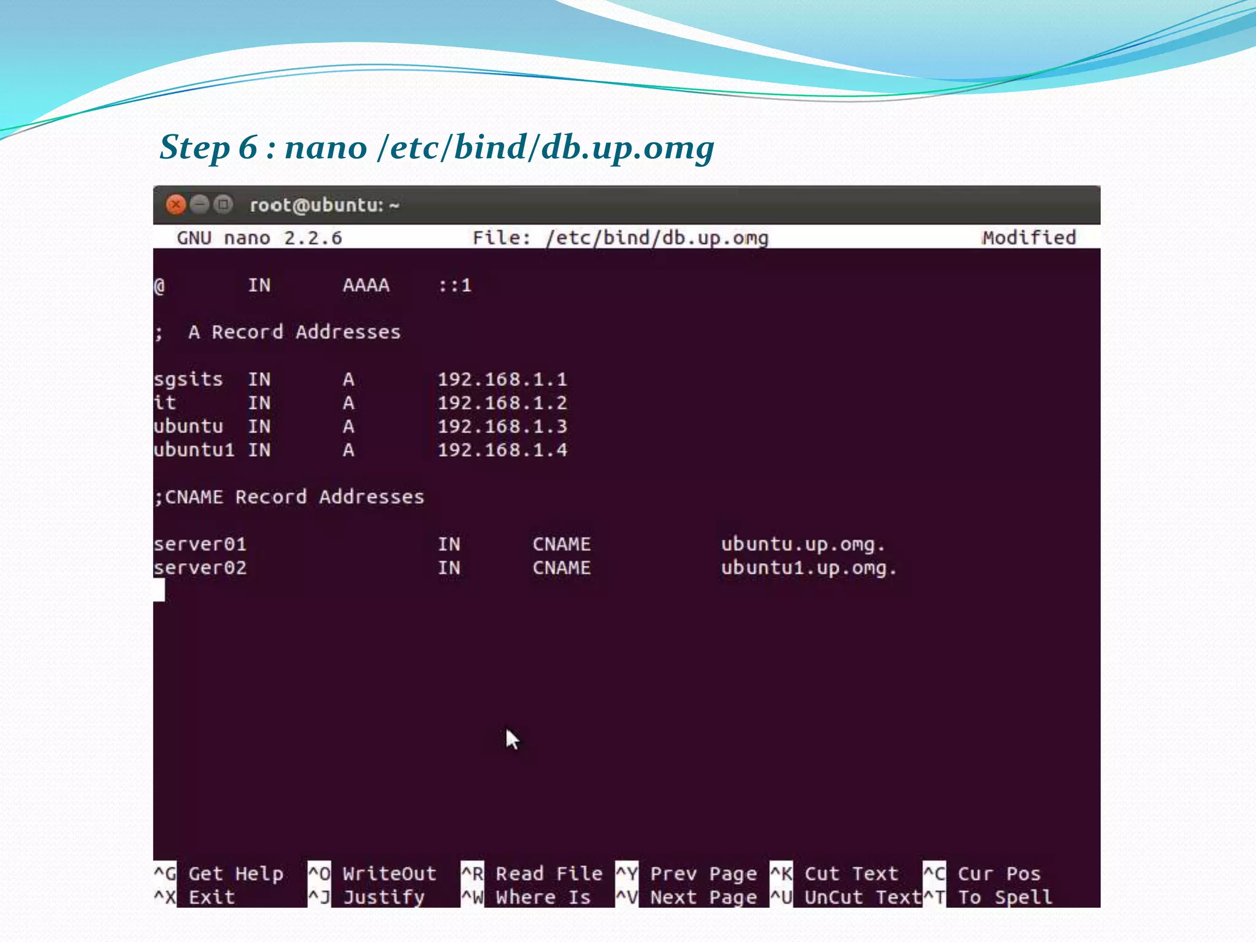Screen dimensions: 1256x942
Task: Maximize the terminal window
Action: (223, 204)
